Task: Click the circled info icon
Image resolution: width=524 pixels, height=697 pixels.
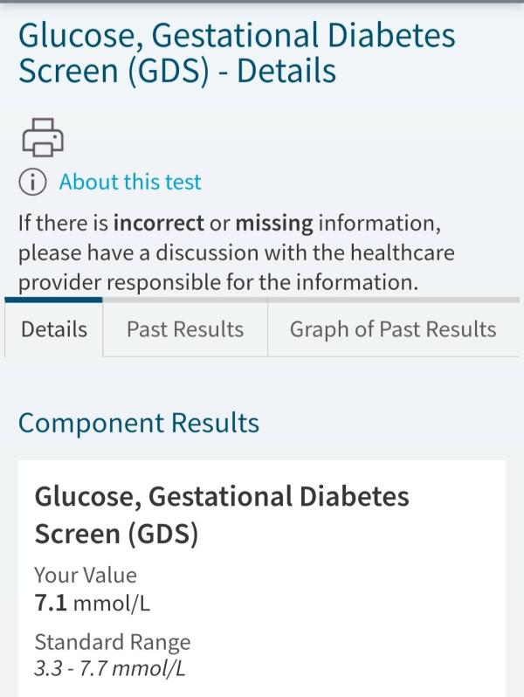Action: pyautogui.click(x=32, y=183)
